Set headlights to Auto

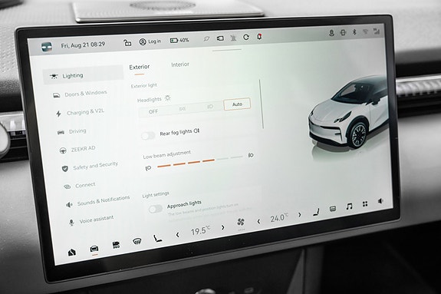tap(237, 104)
